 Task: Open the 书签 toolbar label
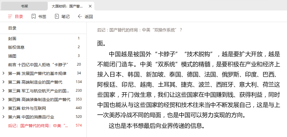tap(42, 17)
